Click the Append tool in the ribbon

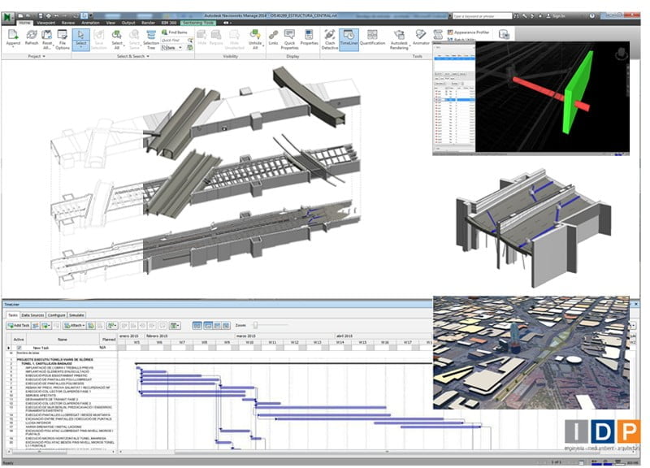13,39
